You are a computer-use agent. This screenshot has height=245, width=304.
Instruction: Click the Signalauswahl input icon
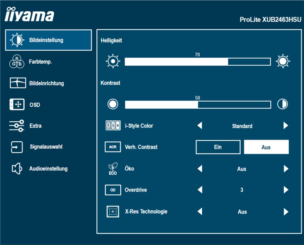tap(17, 147)
